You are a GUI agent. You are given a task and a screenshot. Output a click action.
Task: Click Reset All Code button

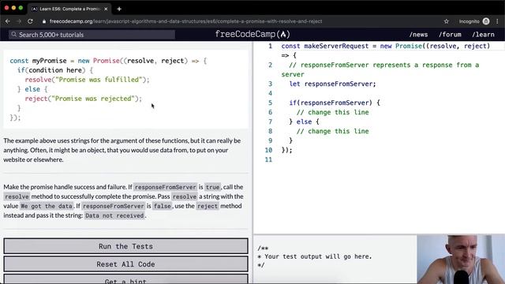pyautogui.click(x=125, y=264)
